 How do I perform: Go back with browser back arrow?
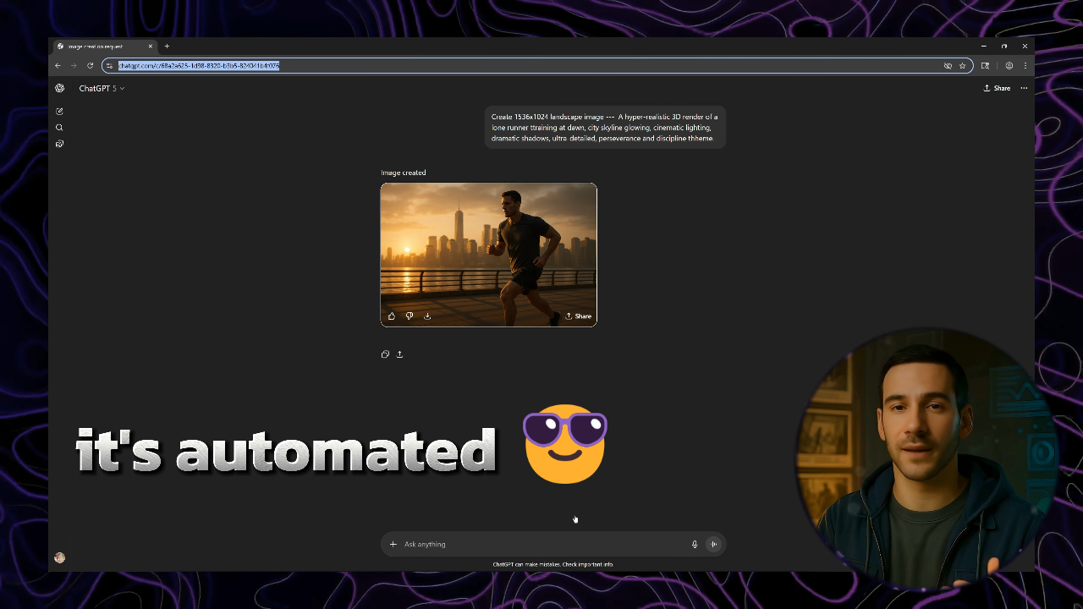pos(58,65)
